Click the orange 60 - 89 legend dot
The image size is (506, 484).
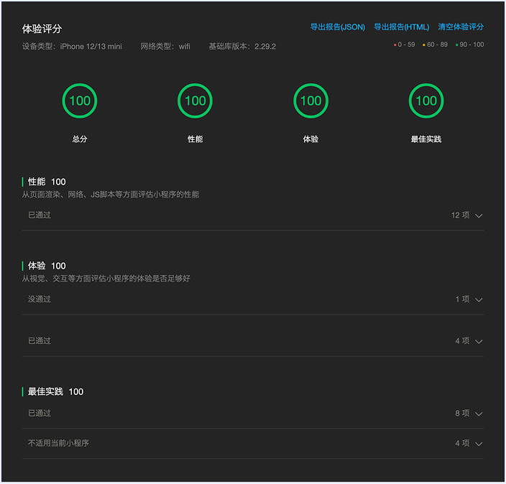424,45
